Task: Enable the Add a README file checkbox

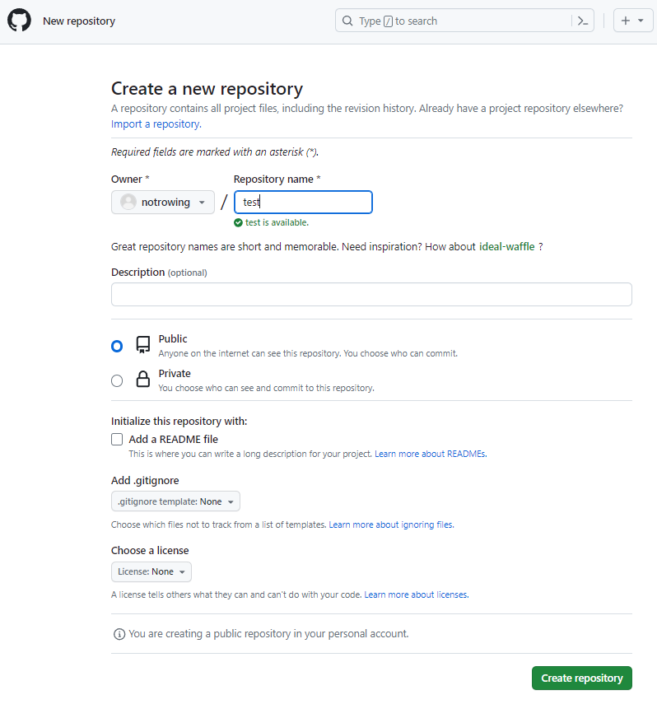Action: pyautogui.click(x=117, y=439)
